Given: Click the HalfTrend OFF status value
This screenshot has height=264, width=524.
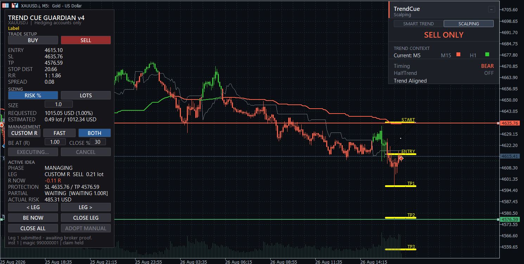Looking at the screenshot, I should 489,73.
